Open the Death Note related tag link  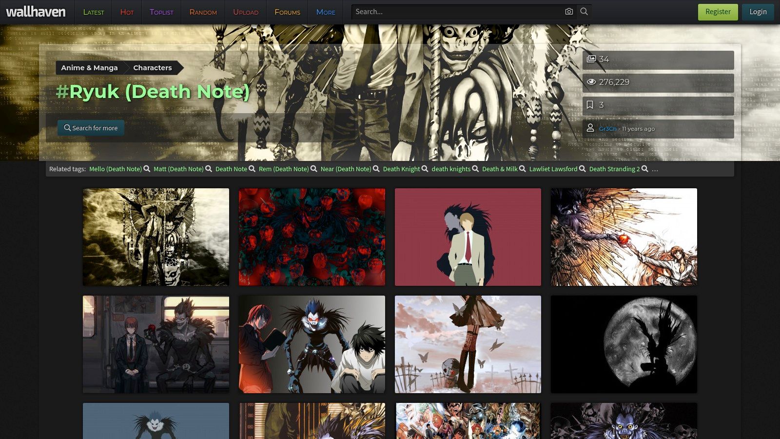[231, 169]
